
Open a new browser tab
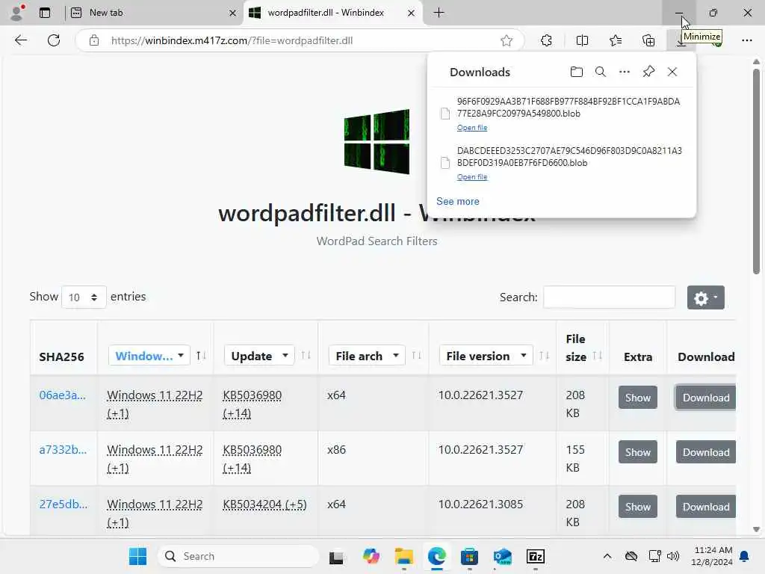pyautogui.click(x=439, y=13)
